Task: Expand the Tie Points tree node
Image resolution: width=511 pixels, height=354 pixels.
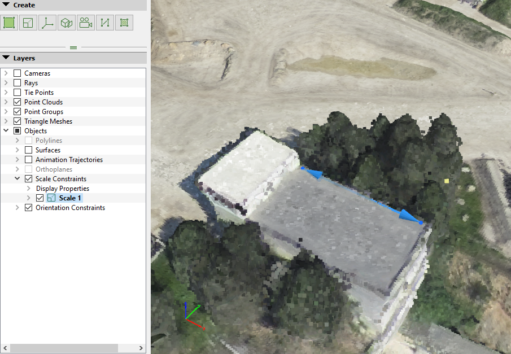Action: click(7, 93)
